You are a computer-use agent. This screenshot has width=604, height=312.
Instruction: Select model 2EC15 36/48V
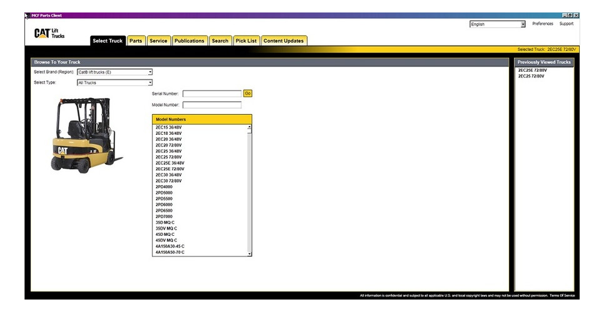pyautogui.click(x=168, y=127)
